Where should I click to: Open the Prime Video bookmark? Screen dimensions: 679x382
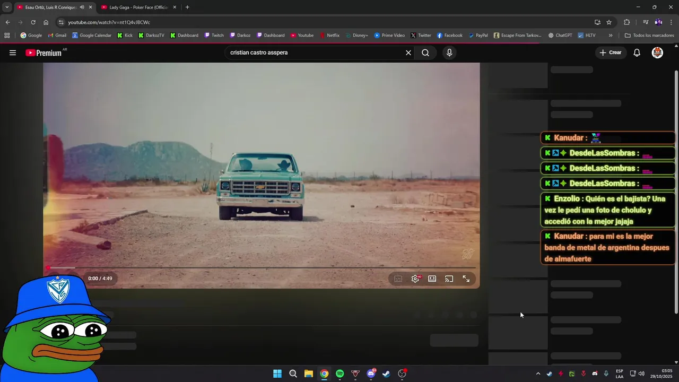click(x=389, y=36)
